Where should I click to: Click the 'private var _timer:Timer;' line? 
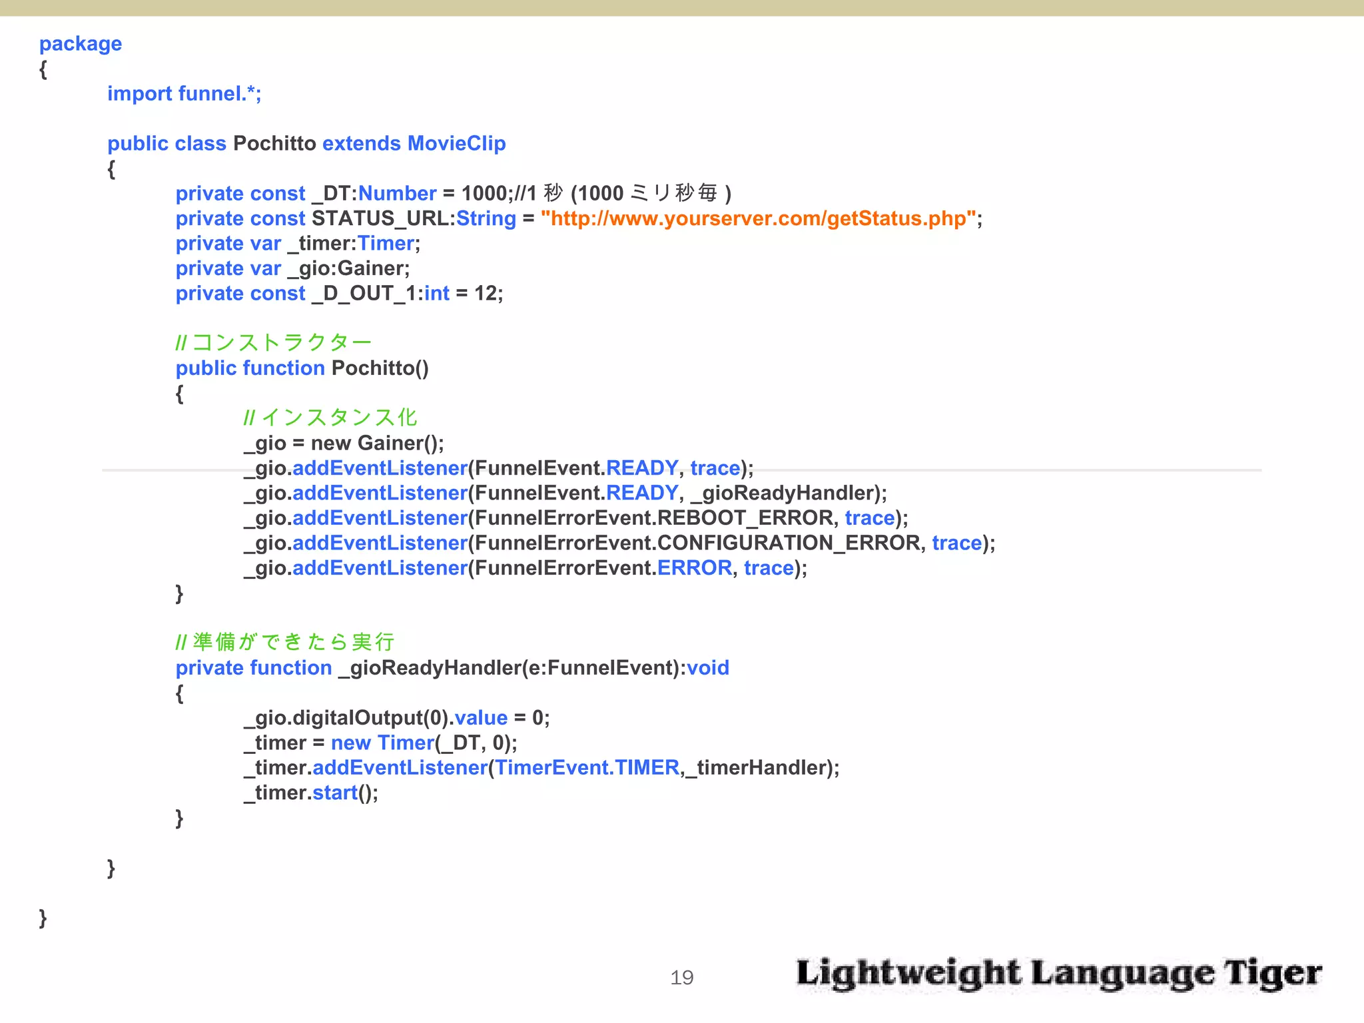pos(298,244)
